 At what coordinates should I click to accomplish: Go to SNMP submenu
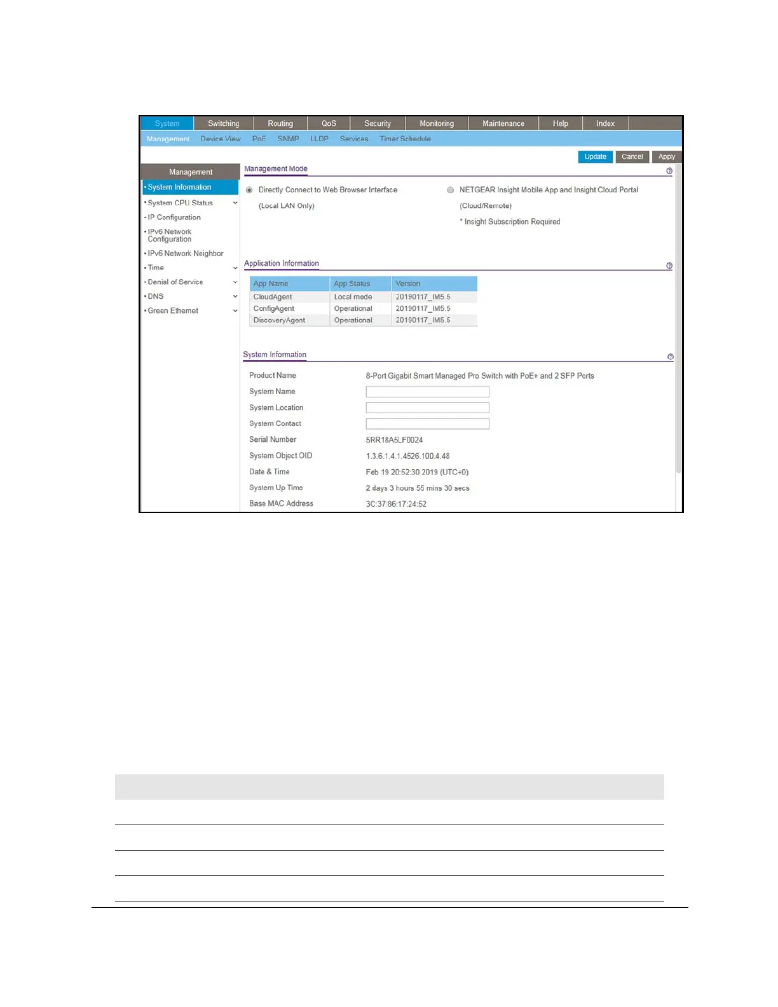coord(288,139)
